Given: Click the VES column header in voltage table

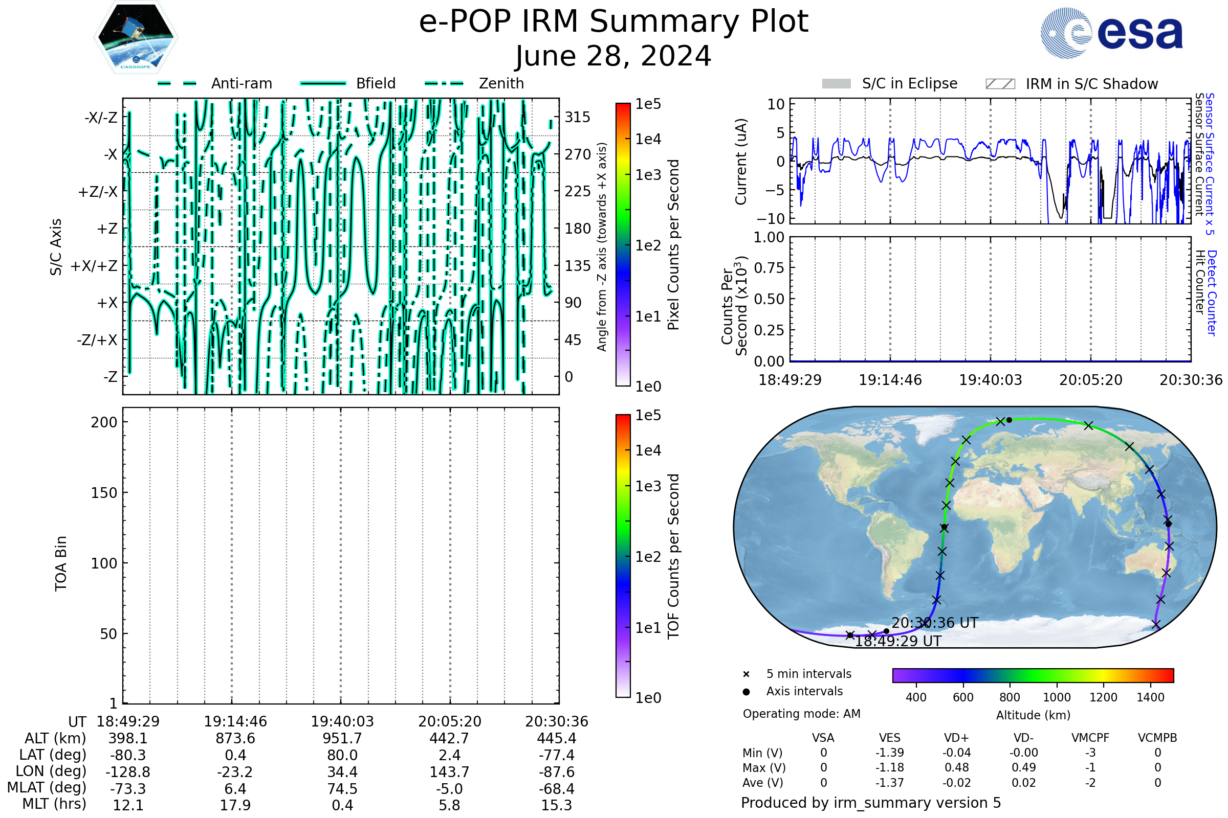Looking at the screenshot, I should 890,738.
